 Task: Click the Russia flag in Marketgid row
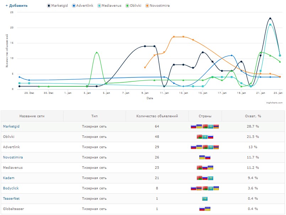tap(193, 126)
